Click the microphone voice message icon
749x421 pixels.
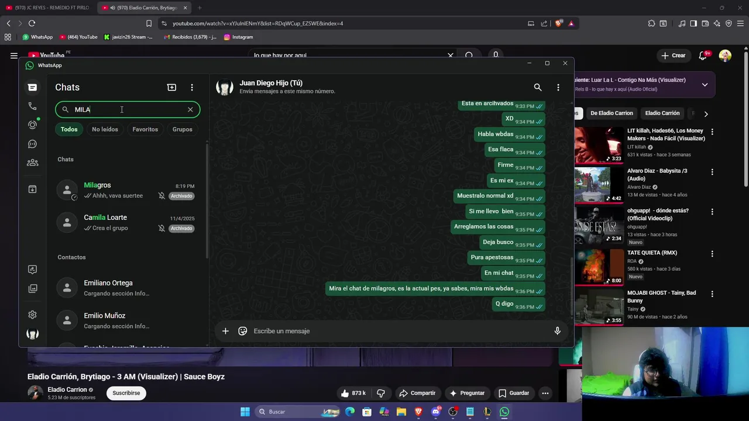pos(557,331)
